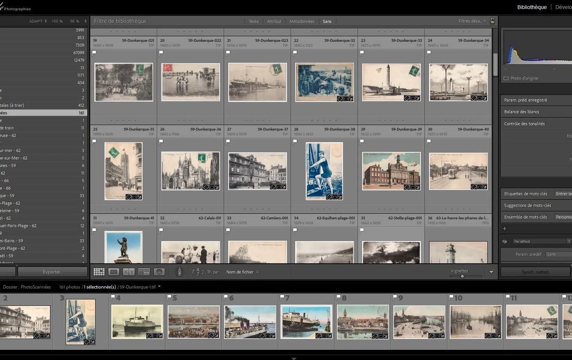The image size is (572, 360).
Task: Click the Exporter... button
Action: [52, 272]
